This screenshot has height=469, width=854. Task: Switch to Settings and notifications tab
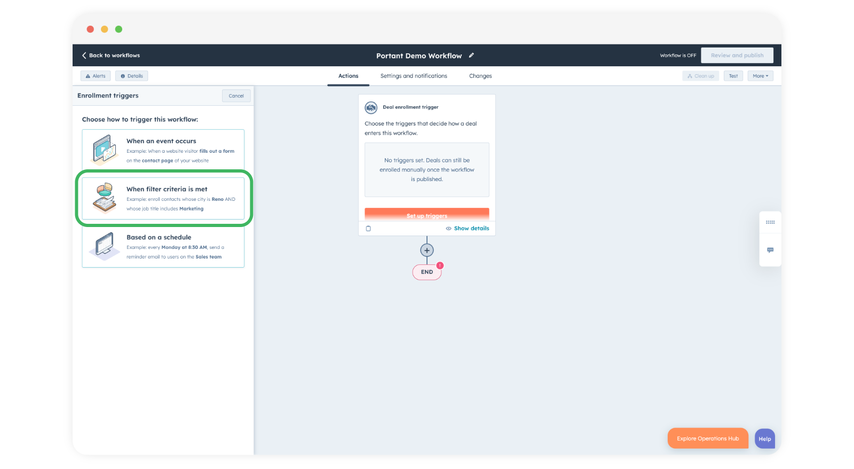[x=414, y=76]
